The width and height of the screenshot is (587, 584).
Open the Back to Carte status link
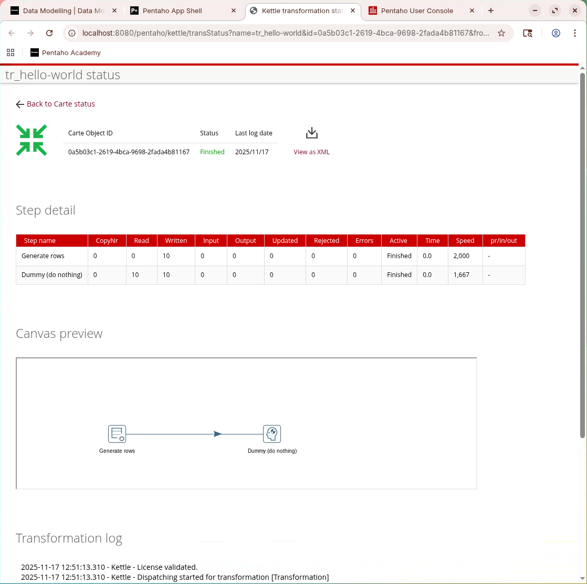pyautogui.click(x=60, y=104)
